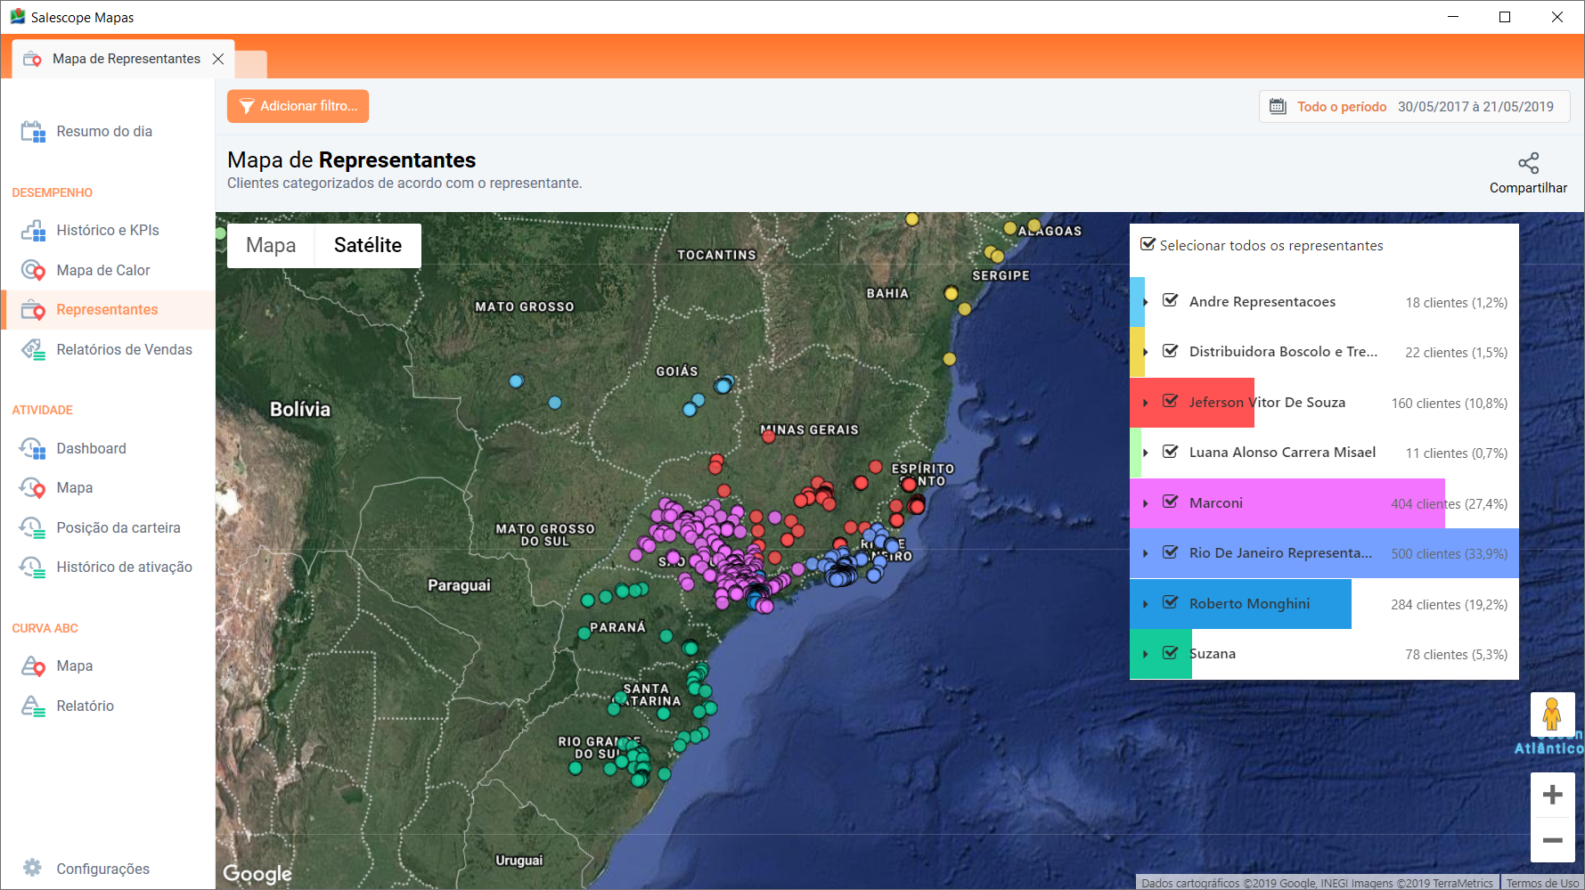Viewport: 1585px width, 890px height.
Task: Click "30/05/2017 à 21/05/2019" date range
Action: 1475,107
